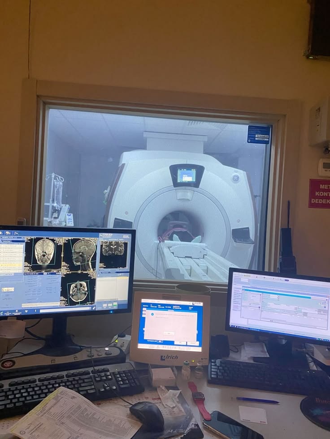This screenshot has height=439, width=330.
Task: Select the sagittal head scan viewport
Action: [x=84, y=254]
